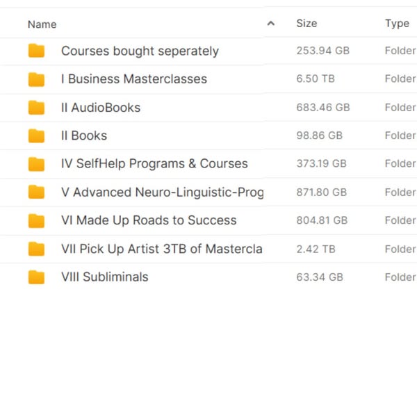The image size is (417, 417).
Task: Click the folder icon for Courses bought seperately
Action: tap(36, 51)
